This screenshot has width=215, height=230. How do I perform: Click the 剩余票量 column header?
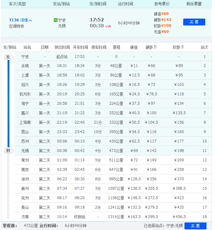[x=194, y=4]
